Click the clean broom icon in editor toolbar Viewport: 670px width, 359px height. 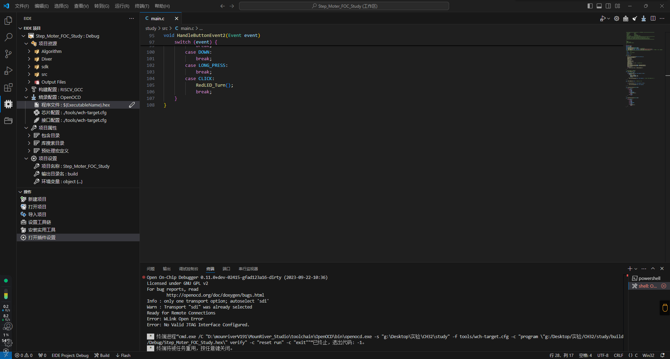[635, 18]
